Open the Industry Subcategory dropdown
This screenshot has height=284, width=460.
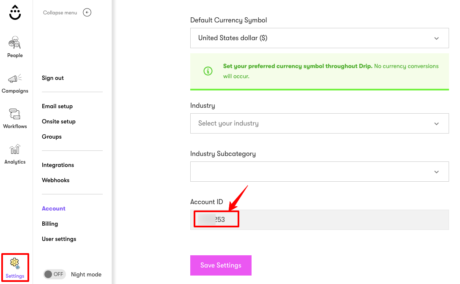click(x=319, y=172)
